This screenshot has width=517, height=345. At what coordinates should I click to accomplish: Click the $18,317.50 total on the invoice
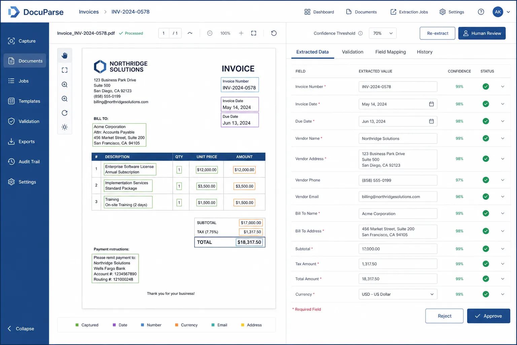click(249, 242)
